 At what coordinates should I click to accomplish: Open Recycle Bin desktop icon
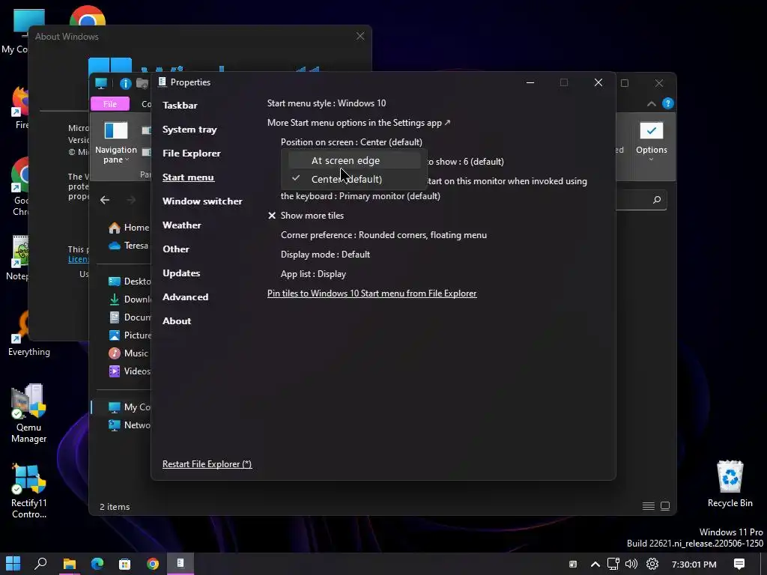730,484
